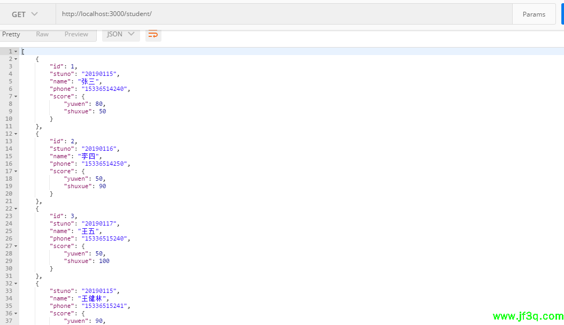Screen dimensions: 564x325
Task: Fold the score object at line 7
Action: tap(16, 96)
